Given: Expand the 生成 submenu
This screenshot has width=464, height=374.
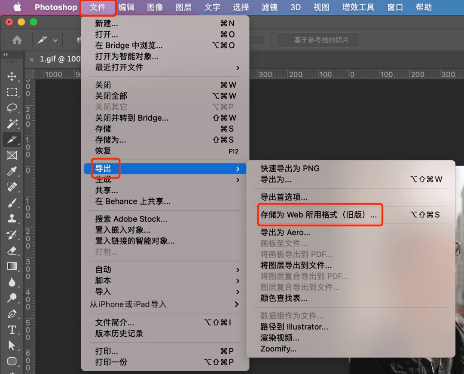Looking at the screenshot, I should 166,179.
